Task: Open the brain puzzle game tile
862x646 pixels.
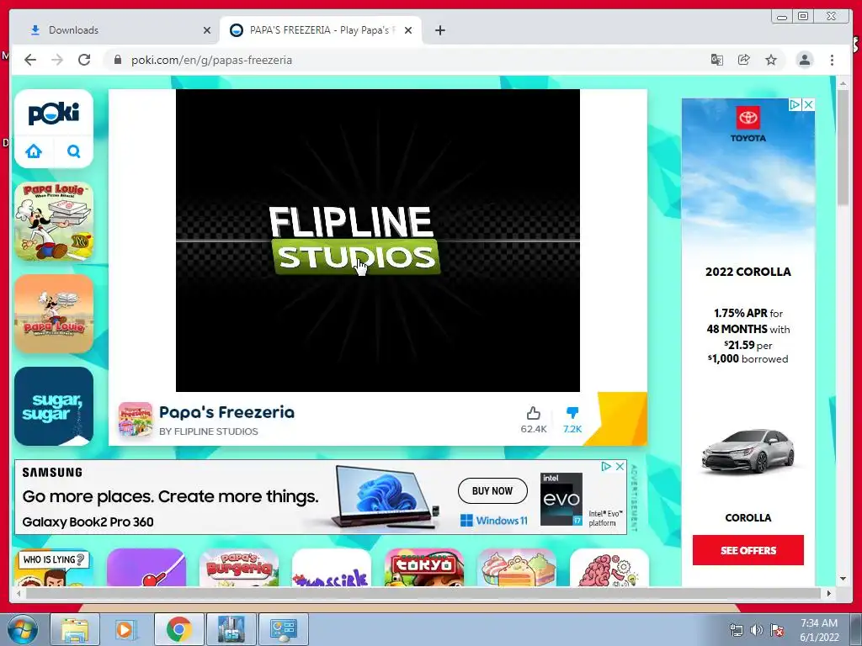Action: [x=609, y=568]
